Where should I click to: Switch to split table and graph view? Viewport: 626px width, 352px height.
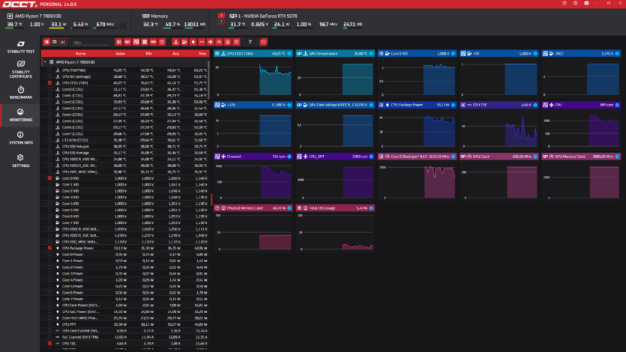click(46, 42)
